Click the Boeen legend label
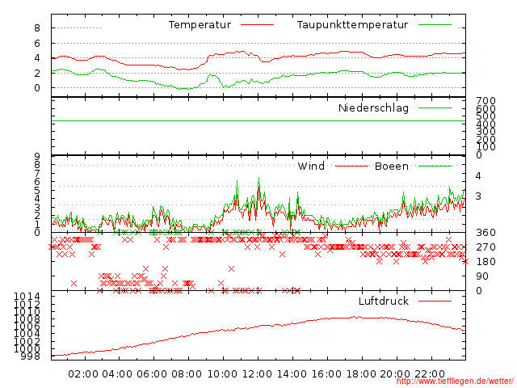 click(x=391, y=166)
